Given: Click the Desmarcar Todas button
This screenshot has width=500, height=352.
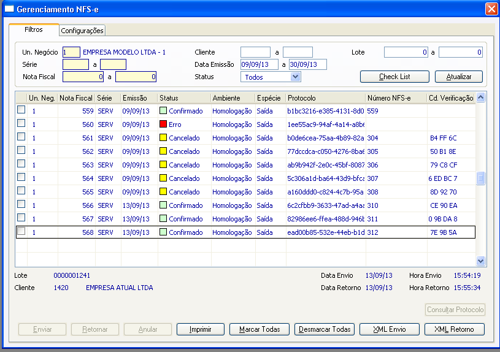Looking at the screenshot, I should (325, 329).
